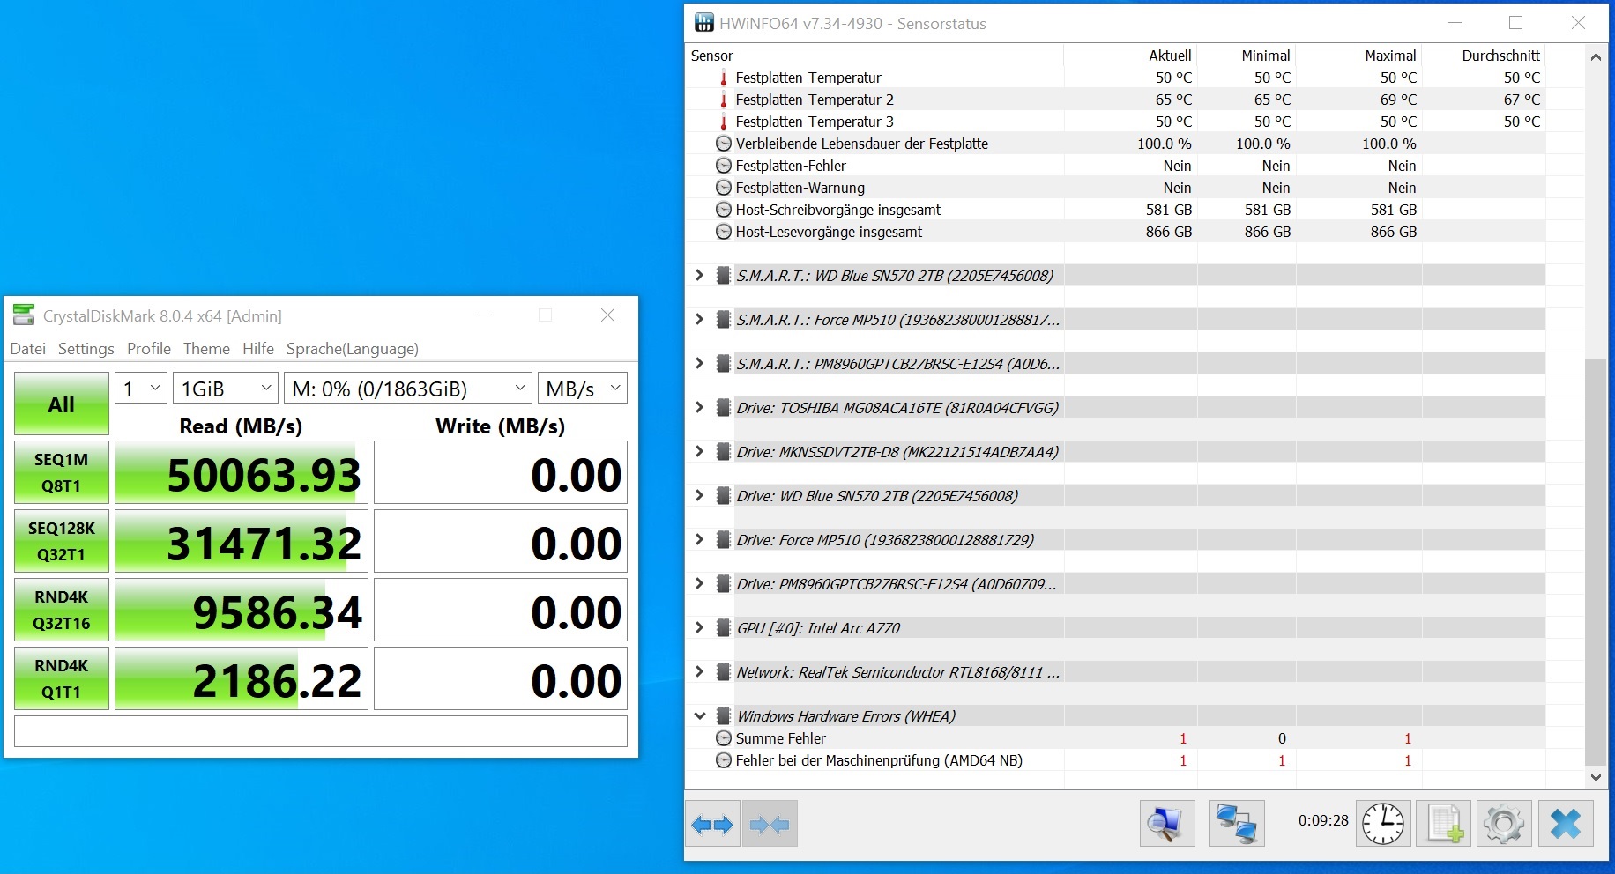The height and width of the screenshot is (874, 1615).
Task: Click the clock icon beside Summe Fehler
Action: [x=724, y=738]
